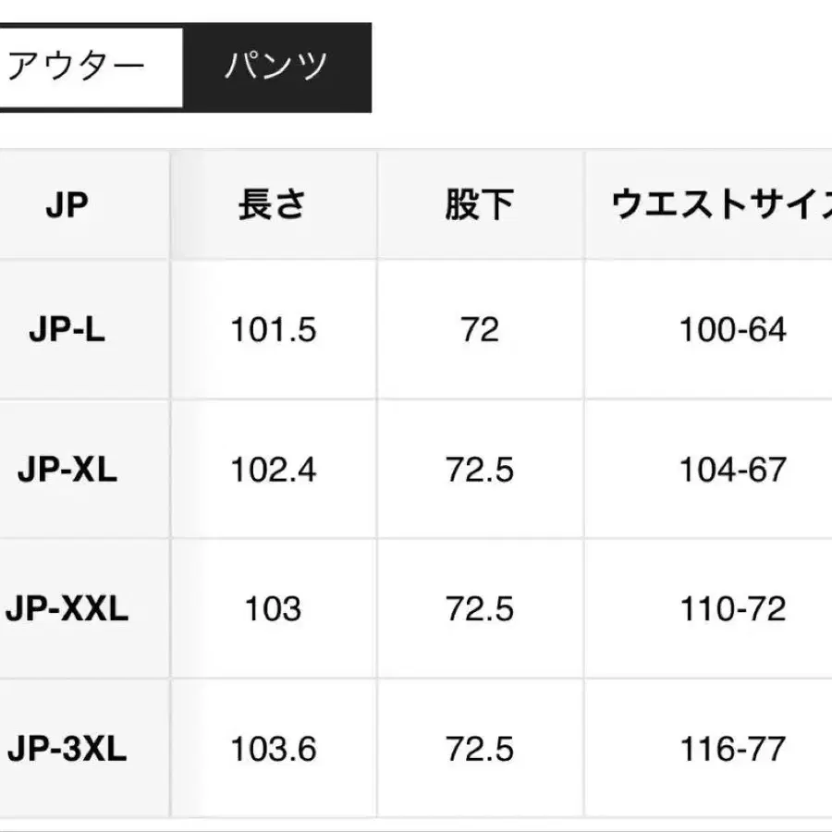Click the JP column header
Image resolution: width=832 pixels, height=832 pixels.
click(67, 205)
